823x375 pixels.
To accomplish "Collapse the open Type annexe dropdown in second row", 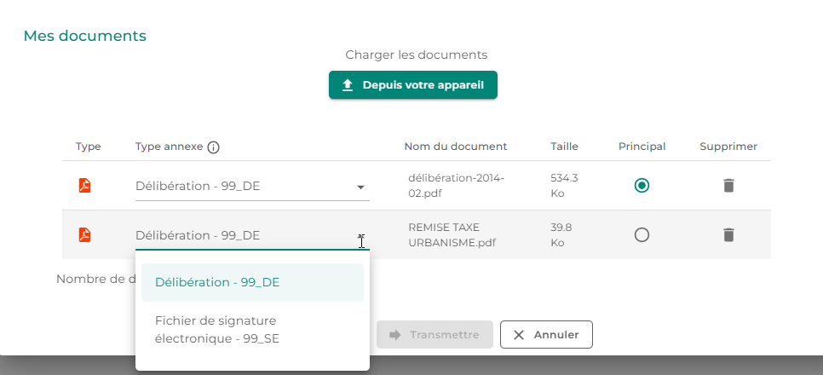I will tap(360, 236).
